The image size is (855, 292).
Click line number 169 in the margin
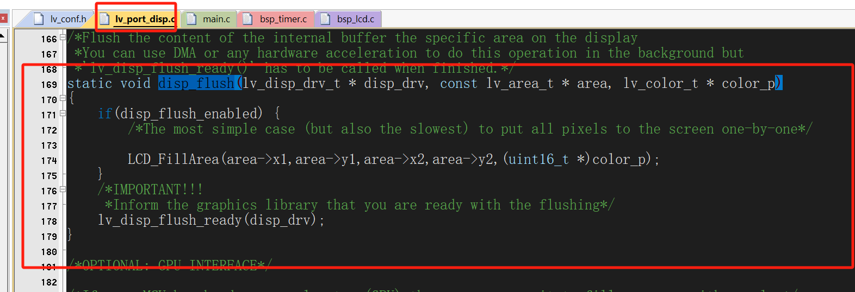(x=49, y=85)
